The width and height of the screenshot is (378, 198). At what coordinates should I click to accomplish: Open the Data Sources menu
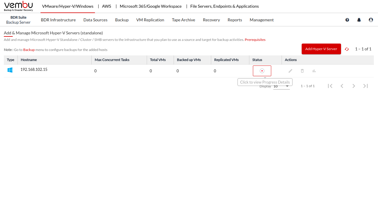tap(95, 20)
